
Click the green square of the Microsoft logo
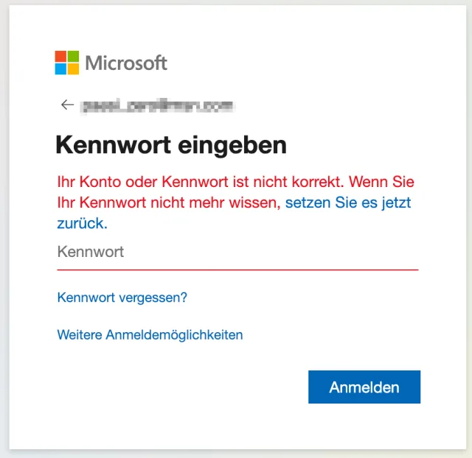click(x=72, y=57)
